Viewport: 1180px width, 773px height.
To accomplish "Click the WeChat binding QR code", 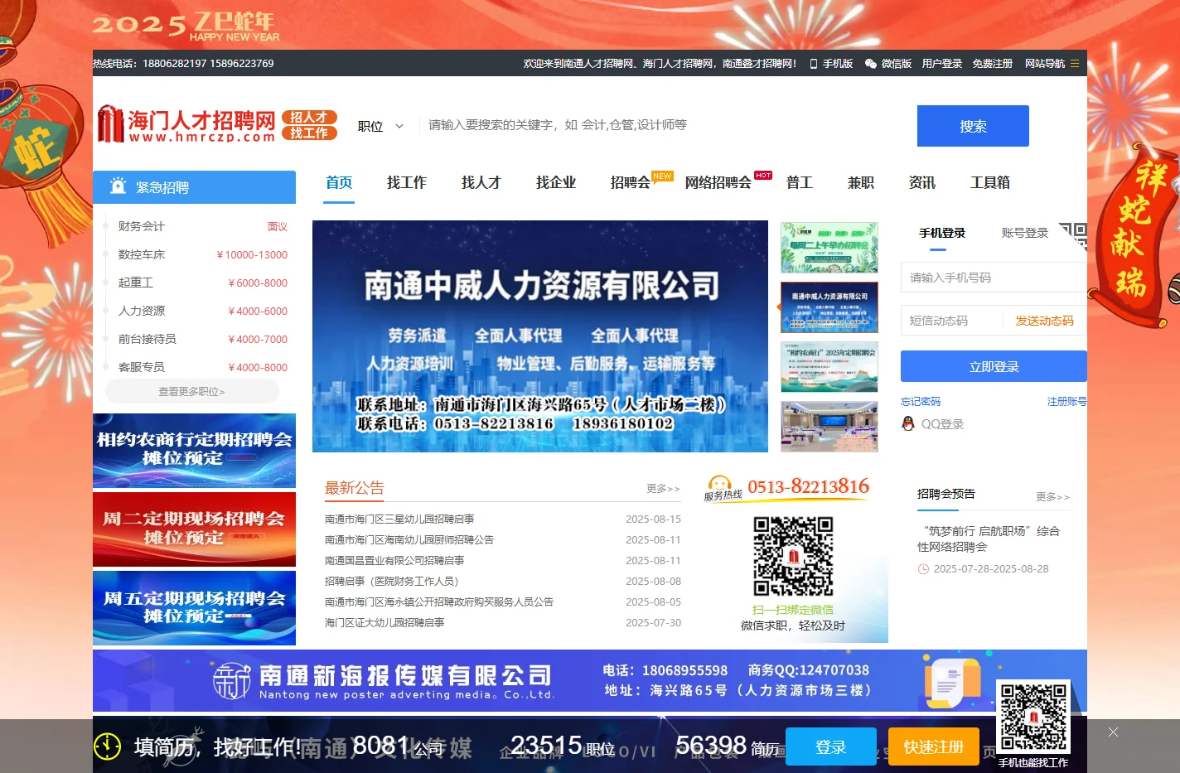I will [793, 556].
